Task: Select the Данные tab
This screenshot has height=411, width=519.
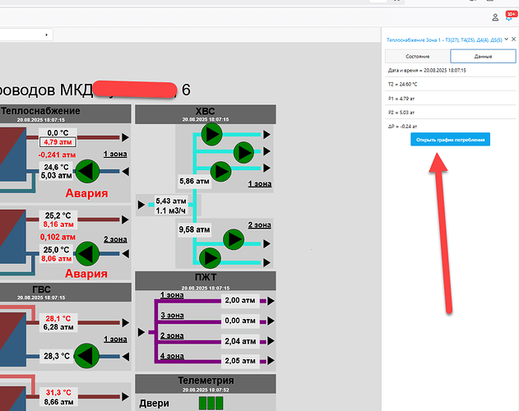Action: click(x=482, y=56)
